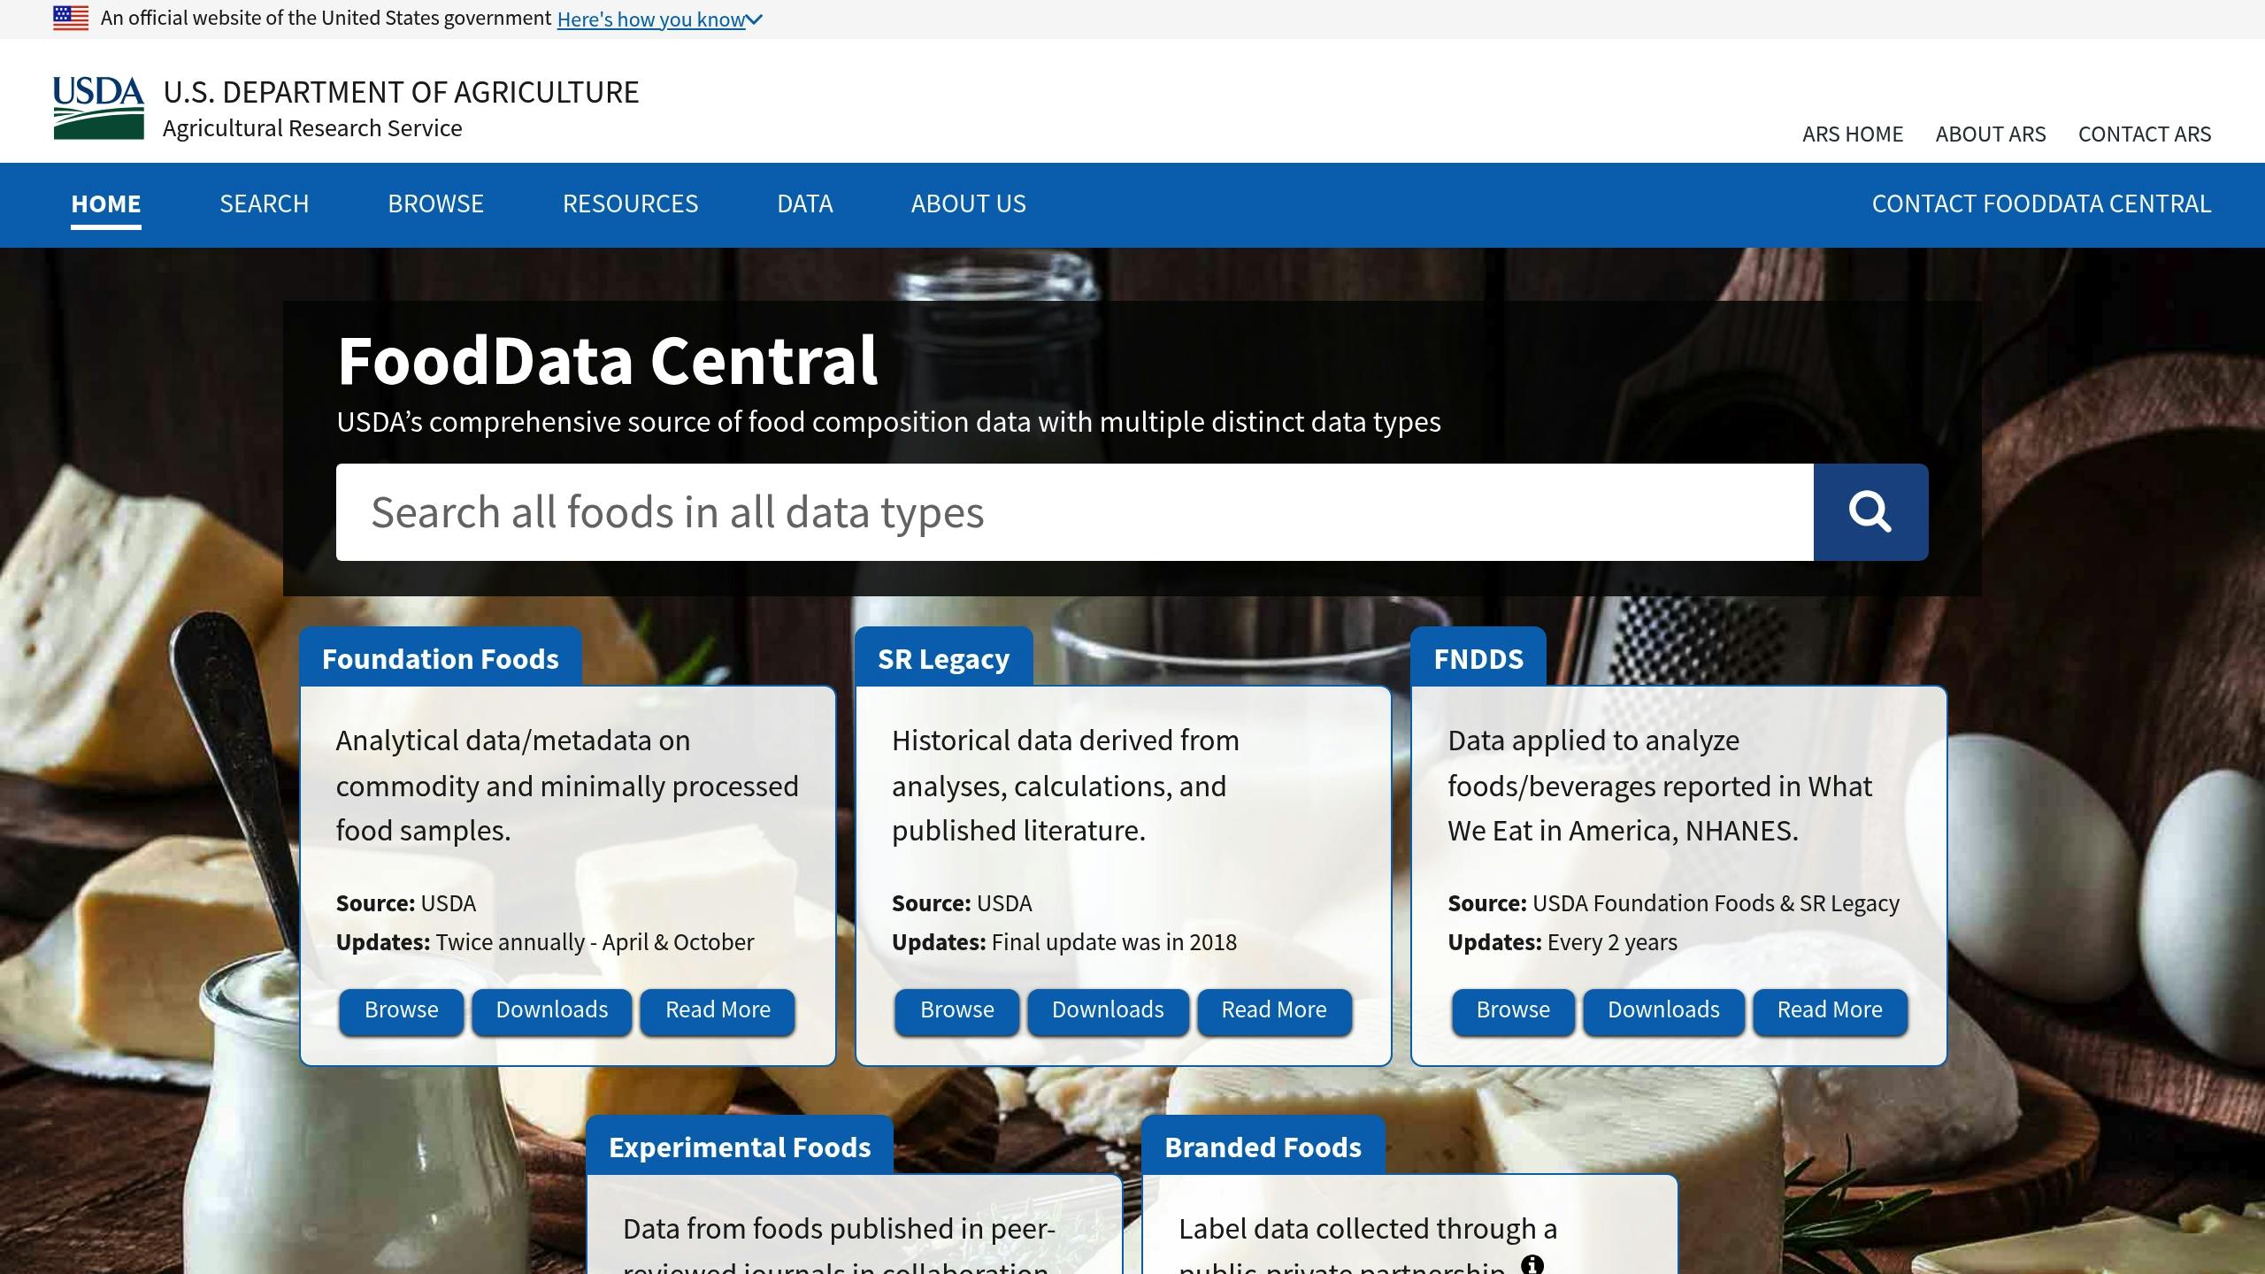Click "An official website of the United States government"

pyautogui.click(x=326, y=19)
